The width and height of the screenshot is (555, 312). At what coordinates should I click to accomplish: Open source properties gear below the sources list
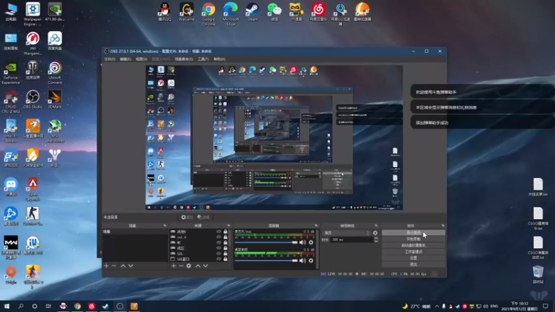point(189,266)
